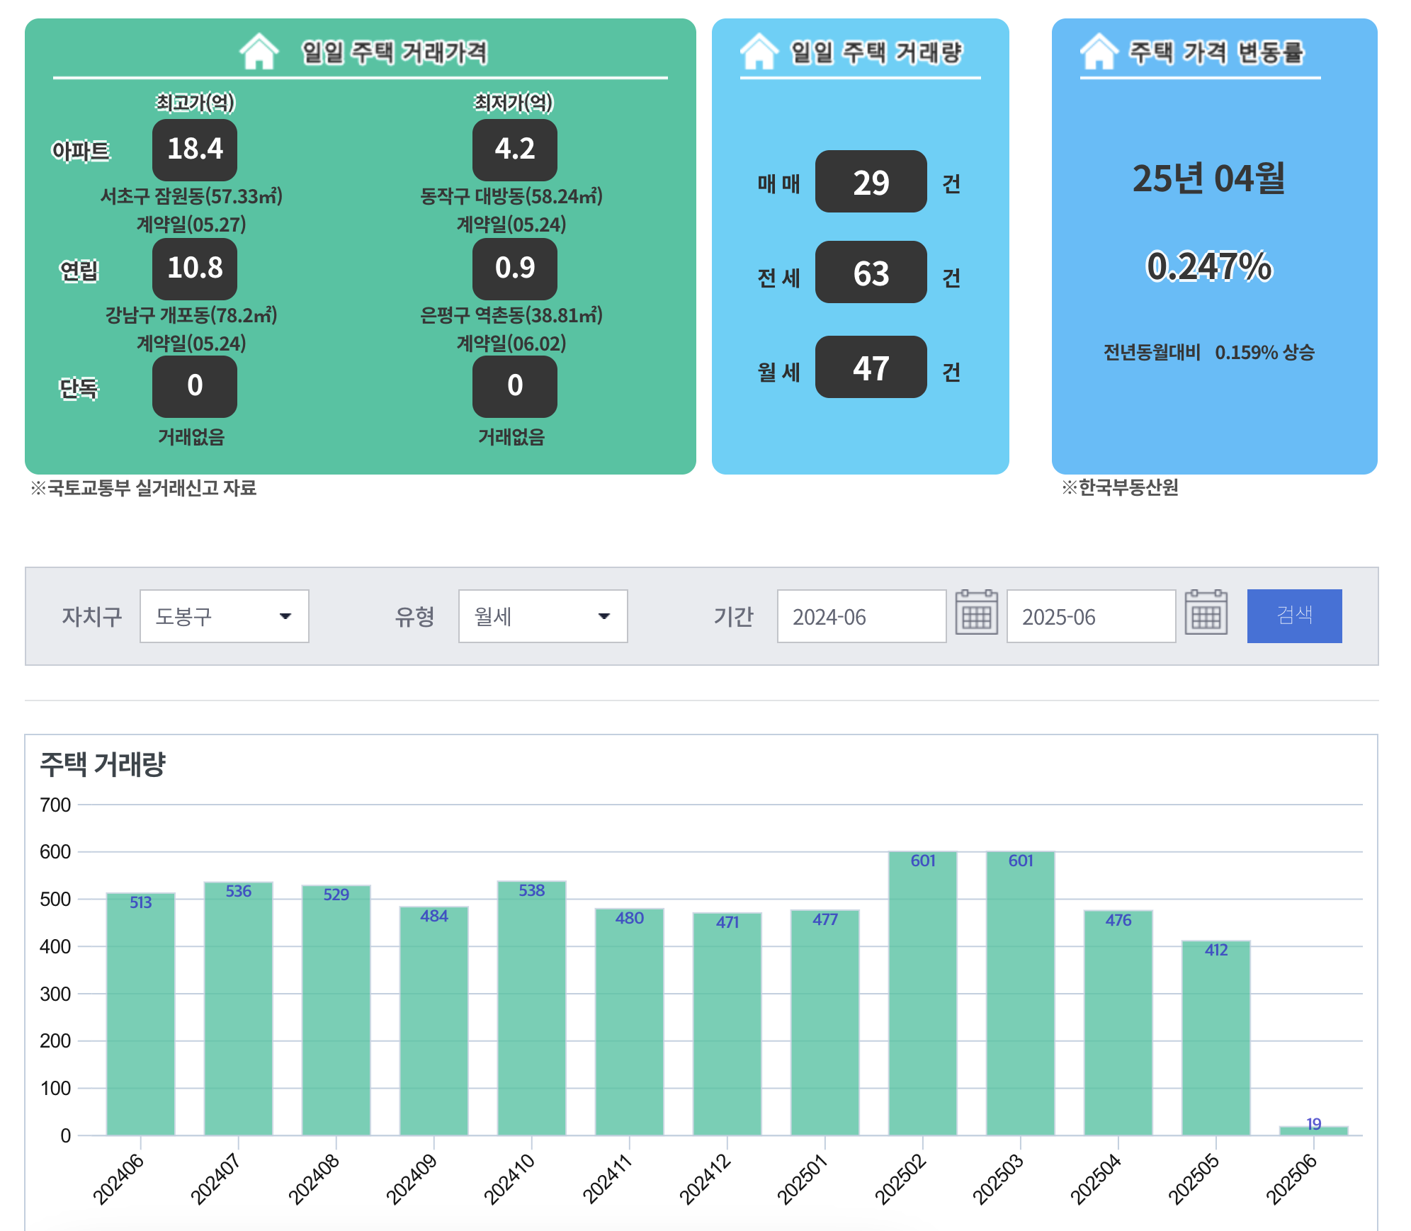Click the 0.247% price change figure
This screenshot has width=1411, height=1231.
pos(1209,267)
